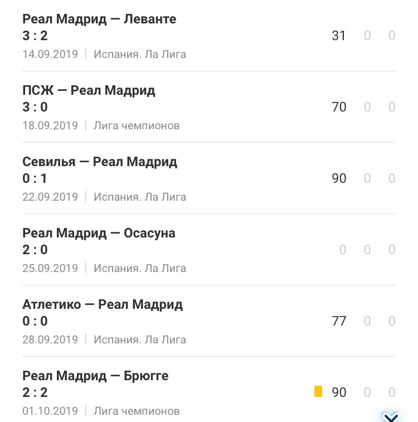The height and width of the screenshot is (422, 418).
Task: Open Реал Мадрид — Осасуна match
Action: click(x=209, y=250)
